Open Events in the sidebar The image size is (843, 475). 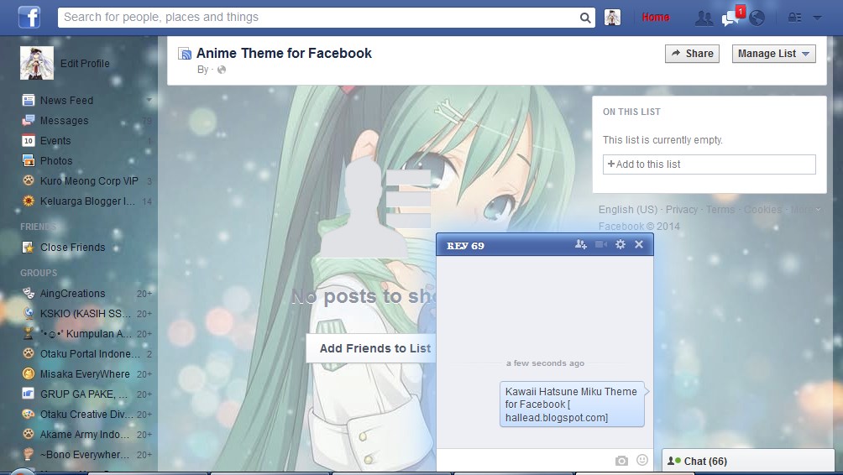[x=55, y=141]
